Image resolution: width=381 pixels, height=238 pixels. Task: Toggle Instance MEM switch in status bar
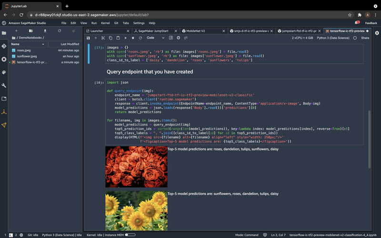click(130, 235)
